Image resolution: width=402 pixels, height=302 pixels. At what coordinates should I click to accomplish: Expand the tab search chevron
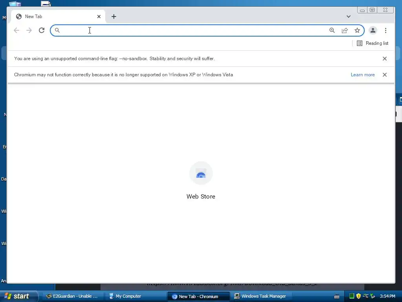click(349, 17)
